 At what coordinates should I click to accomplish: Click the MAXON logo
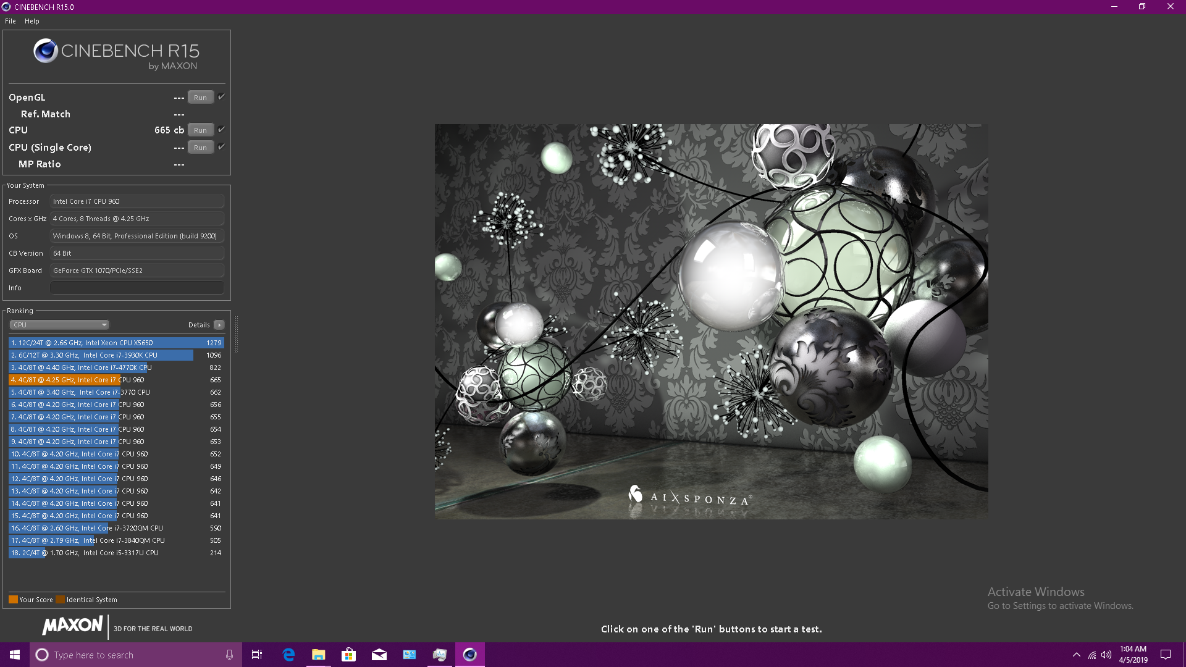(72, 626)
